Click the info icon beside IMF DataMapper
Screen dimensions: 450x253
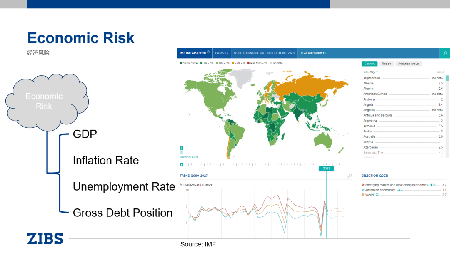point(208,52)
